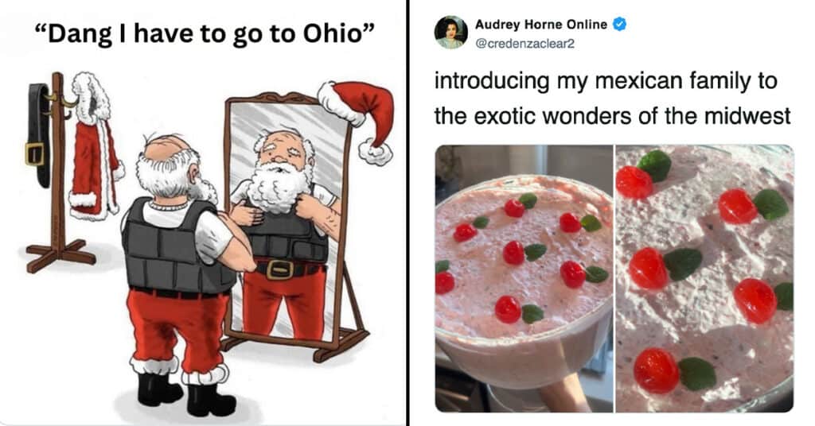The image size is (815, 426).
Task: Click the tweet text about the midwest
Action: pos(612,99)
